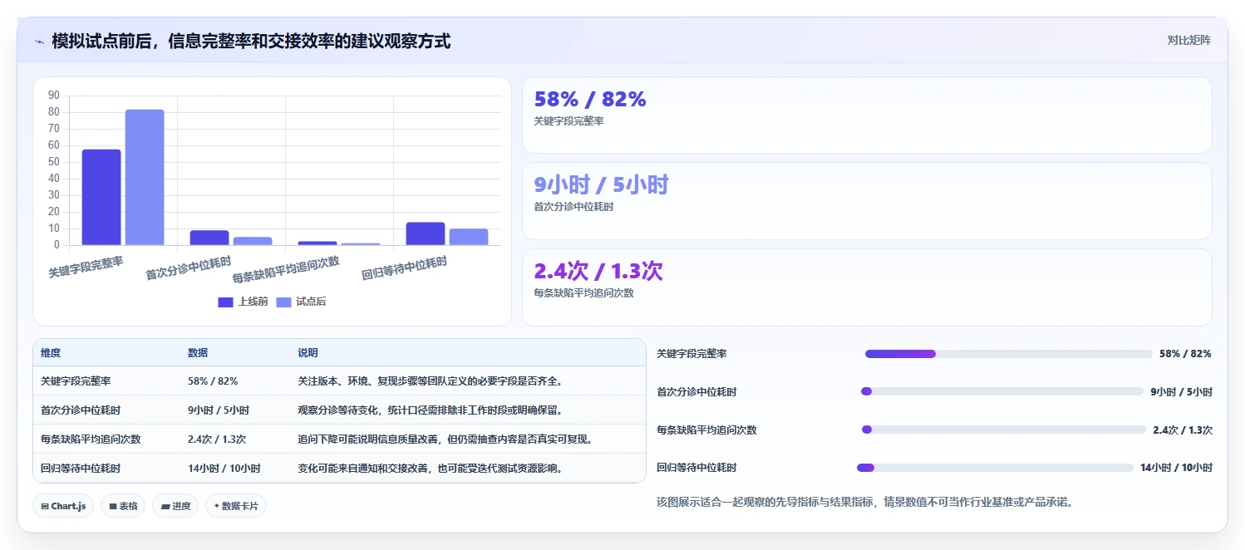Select the 表格 chip
Screen dimensions: 1245x550
[x=123, y=506]
